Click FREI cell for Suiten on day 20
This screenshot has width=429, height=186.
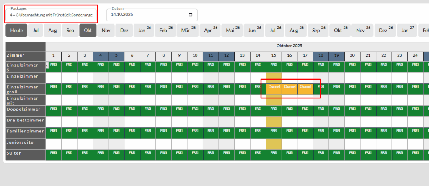352,153
